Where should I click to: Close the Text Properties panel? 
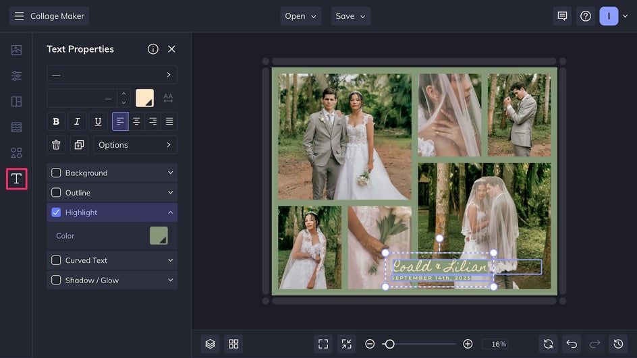[x=171, y=49]
